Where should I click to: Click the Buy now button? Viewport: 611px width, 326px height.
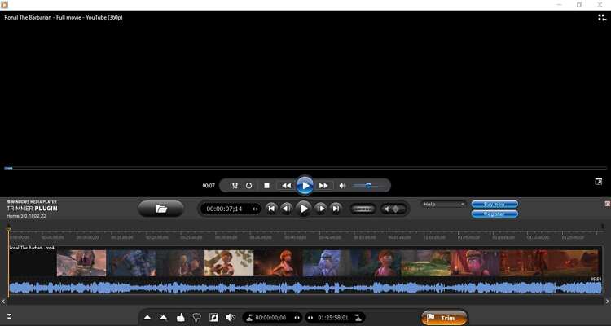(x=495, y=205)
